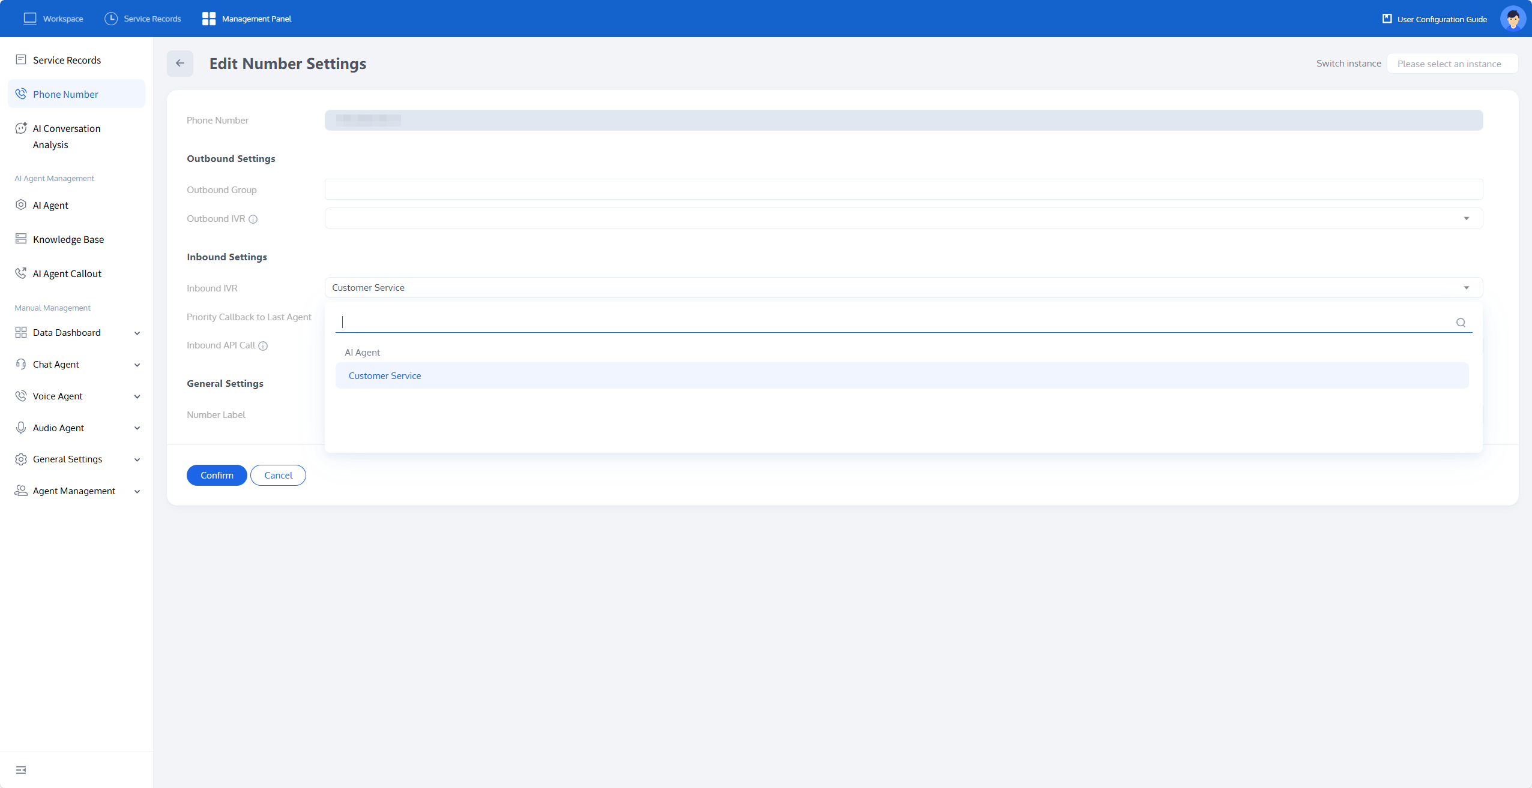Click the Inbound API Call info icon

pyautogui.click(x=263, y=346)
